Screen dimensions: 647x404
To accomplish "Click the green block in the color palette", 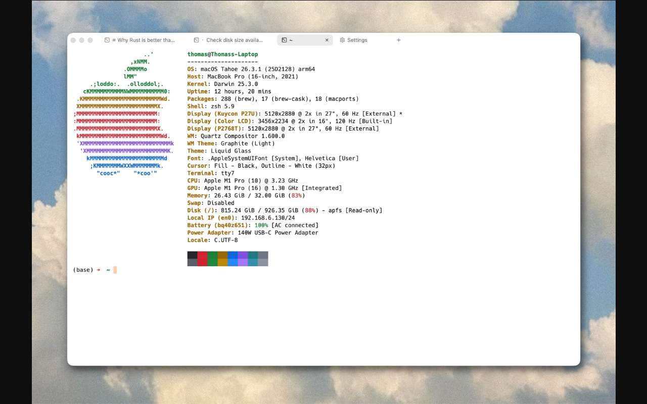I will 212,259.
